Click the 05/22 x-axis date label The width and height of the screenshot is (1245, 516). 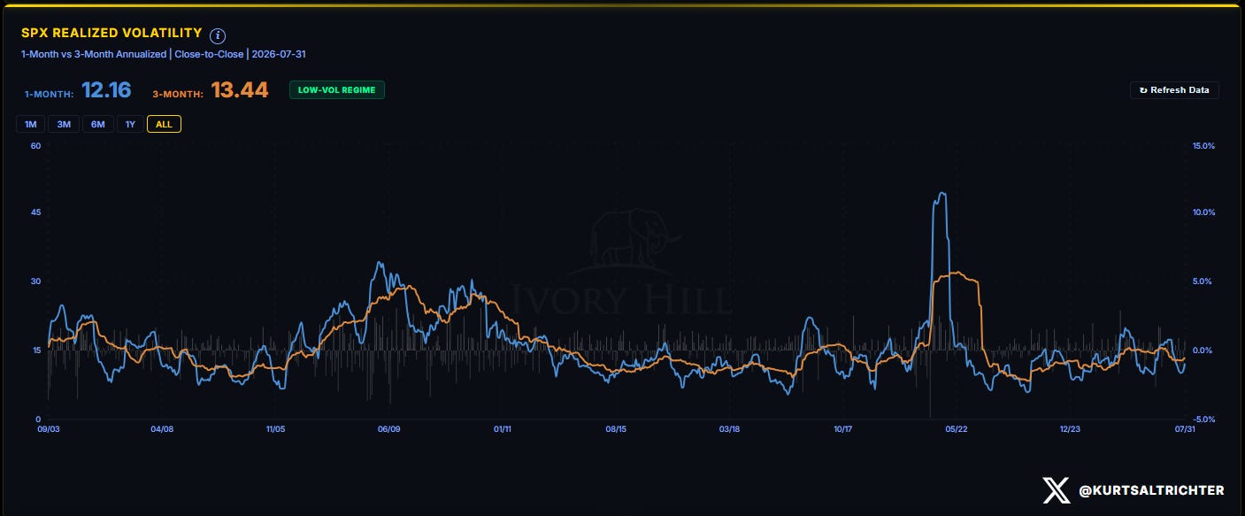pyautogui.click(x=957, y=429)
